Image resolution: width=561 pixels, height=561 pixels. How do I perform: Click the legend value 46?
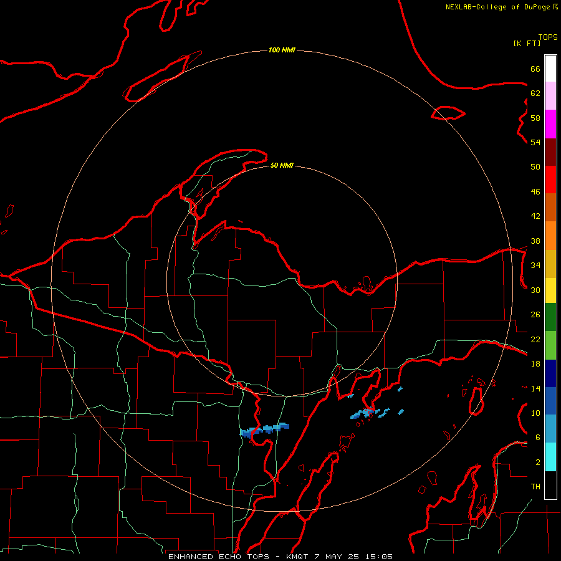click(535, 192)
